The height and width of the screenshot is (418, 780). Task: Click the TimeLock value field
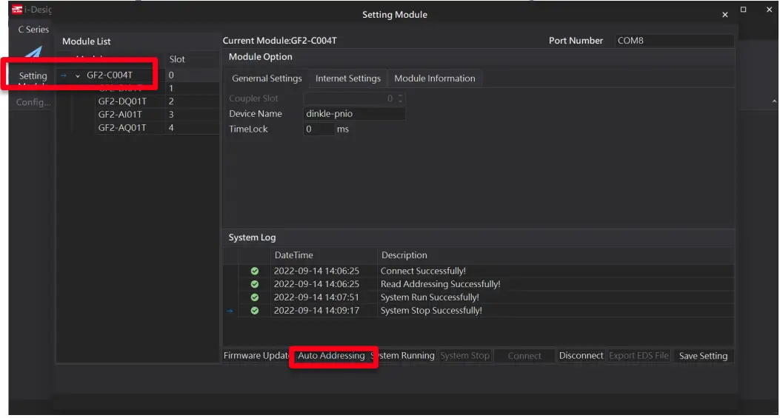click(x=319, y=129)
